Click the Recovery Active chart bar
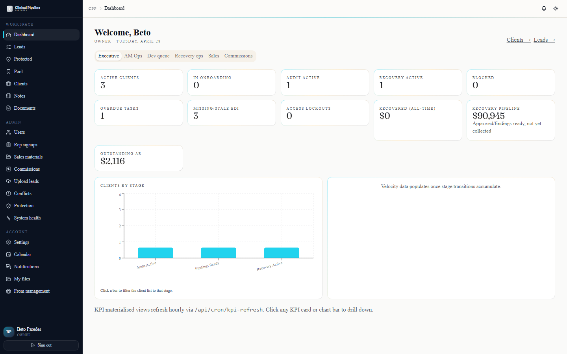The width and height of the screenshot is (567, 354). click(x=282, y=253)
